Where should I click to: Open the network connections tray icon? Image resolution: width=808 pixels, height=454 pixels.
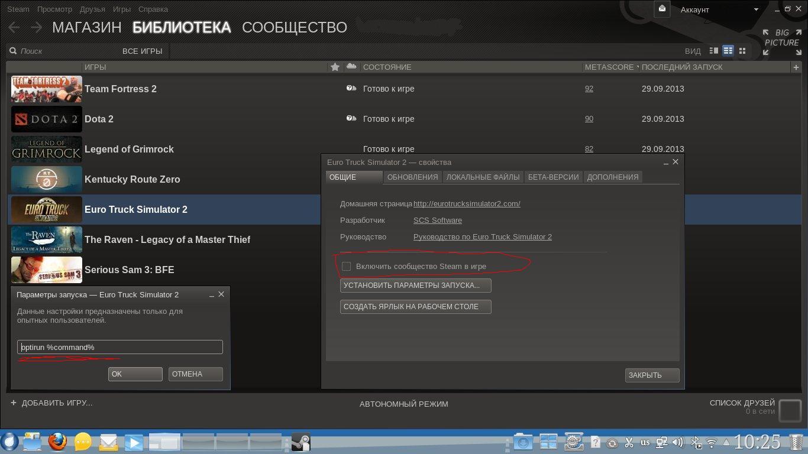coord(662,442)
